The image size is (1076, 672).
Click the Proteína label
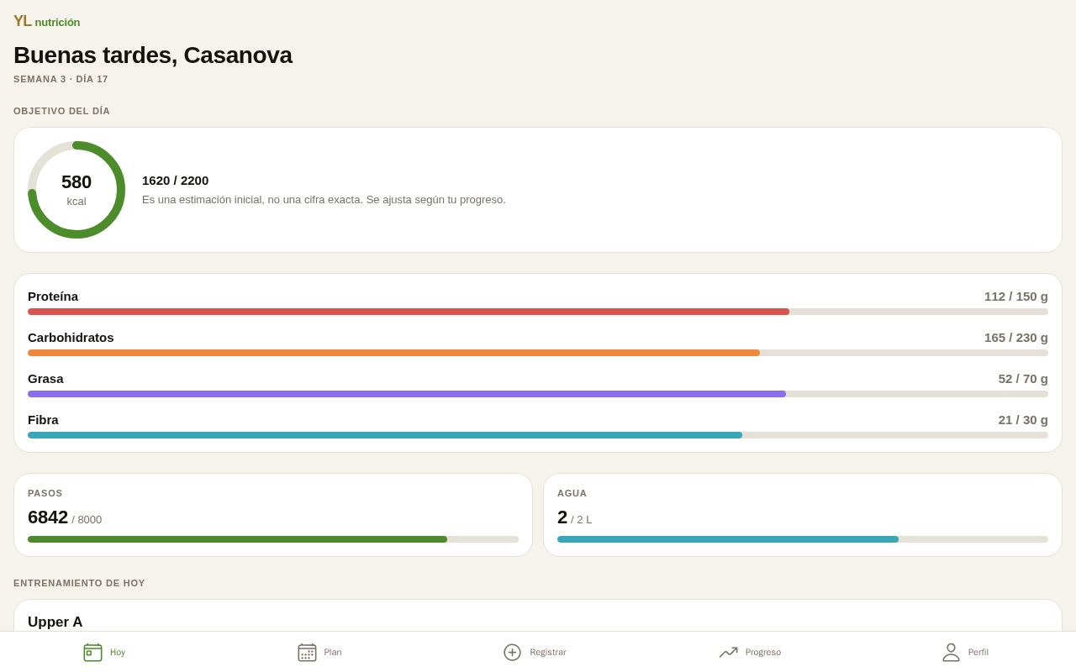coord(53,297)
